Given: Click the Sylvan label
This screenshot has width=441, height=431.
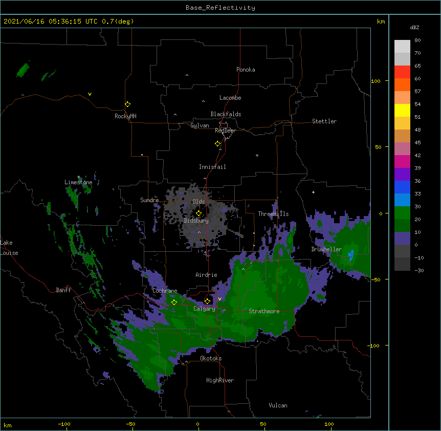Looking at the screenshot, I should [x=200, y=125].
